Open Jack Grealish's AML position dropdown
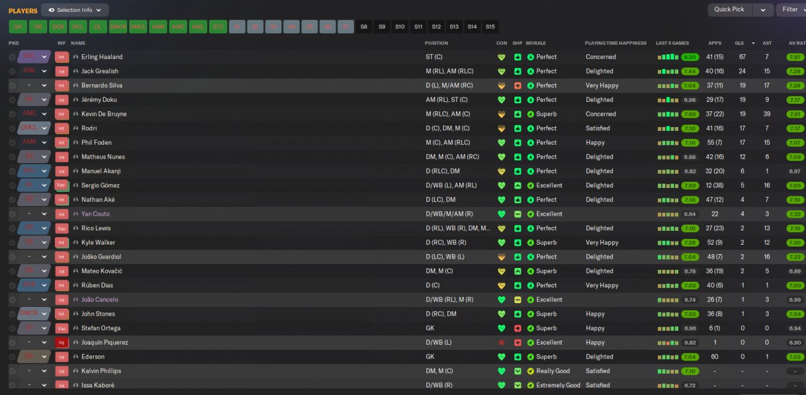The height and width of the screenshot is (395, 806). coord(34,71)
